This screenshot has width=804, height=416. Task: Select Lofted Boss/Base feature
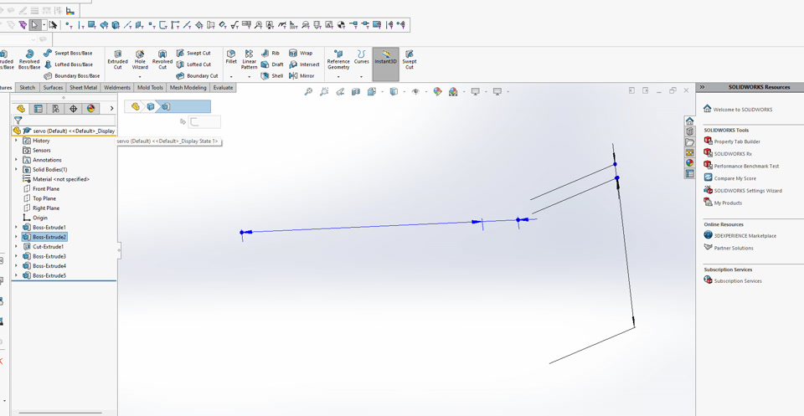(x=69, y=64)
